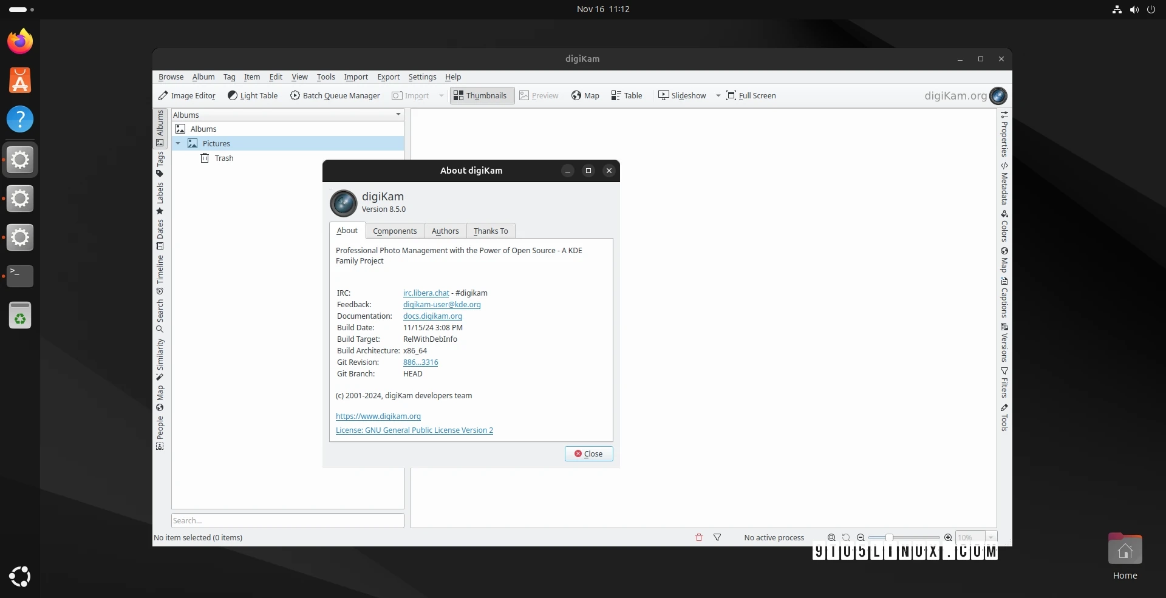The image size is (1166, 598).
Task: Switch to the Components tab
Action: (x=395, y=231)
